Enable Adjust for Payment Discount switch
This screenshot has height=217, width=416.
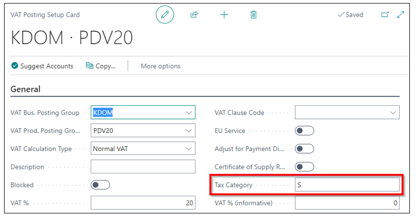tap(304, 148)
